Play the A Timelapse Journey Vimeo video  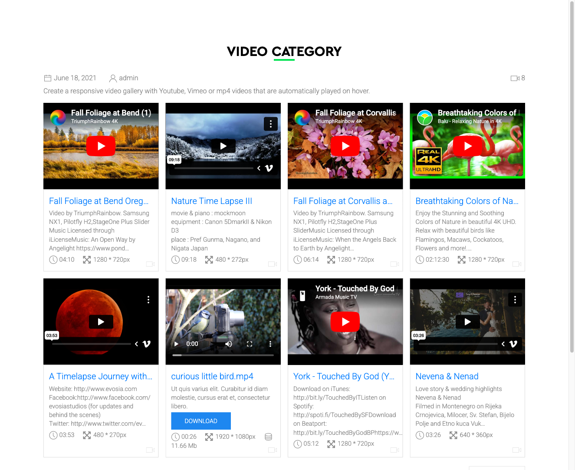click(101, 322)
